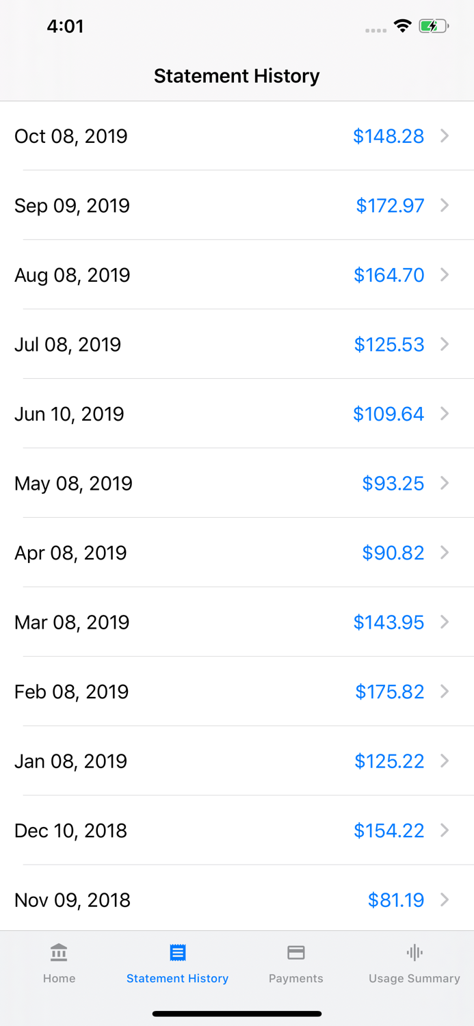The image size is (474, 1026).
Task: Open the Mar 08, 2019 statement
Action: click(237, 622)
